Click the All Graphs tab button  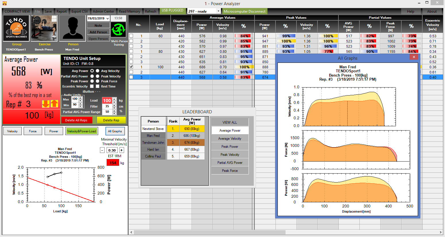(115, 131)
